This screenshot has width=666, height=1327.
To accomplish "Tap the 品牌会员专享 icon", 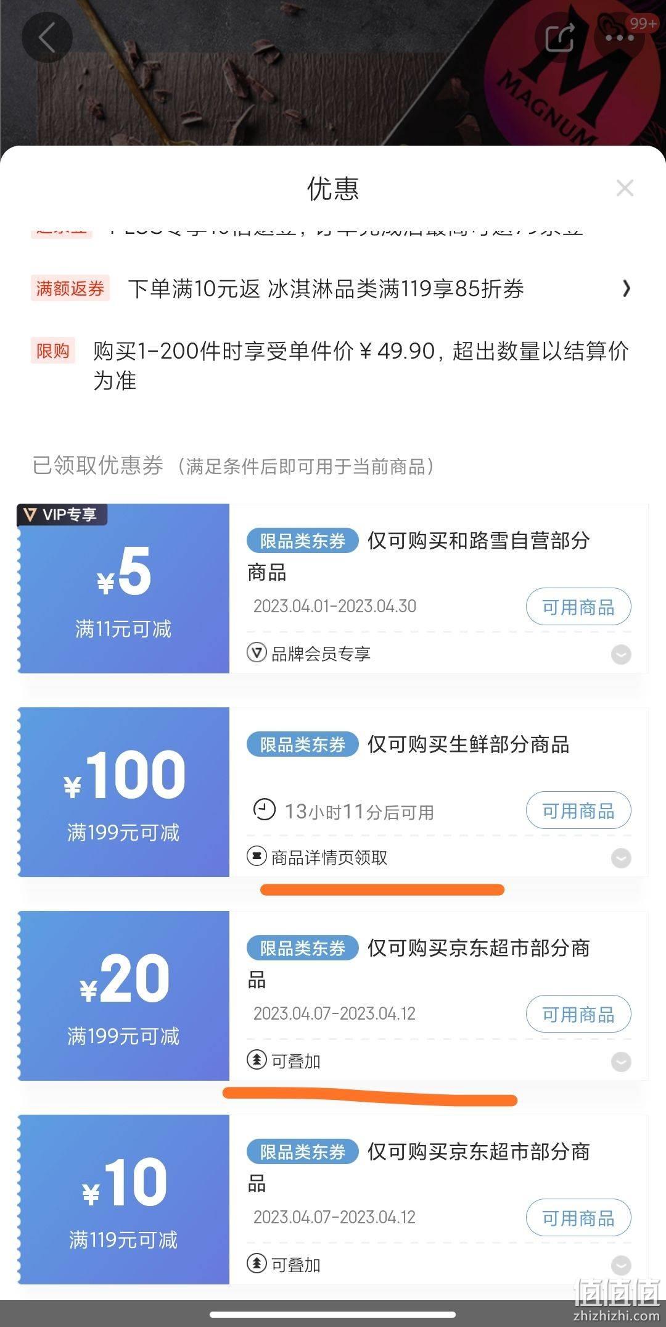I will click(257, 653).
